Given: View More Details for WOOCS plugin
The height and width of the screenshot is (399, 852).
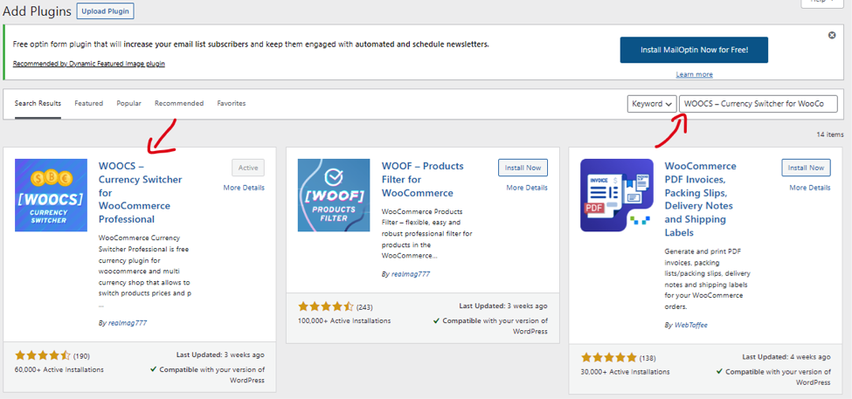Looking at the screenshot, I should tap(244, 188).
